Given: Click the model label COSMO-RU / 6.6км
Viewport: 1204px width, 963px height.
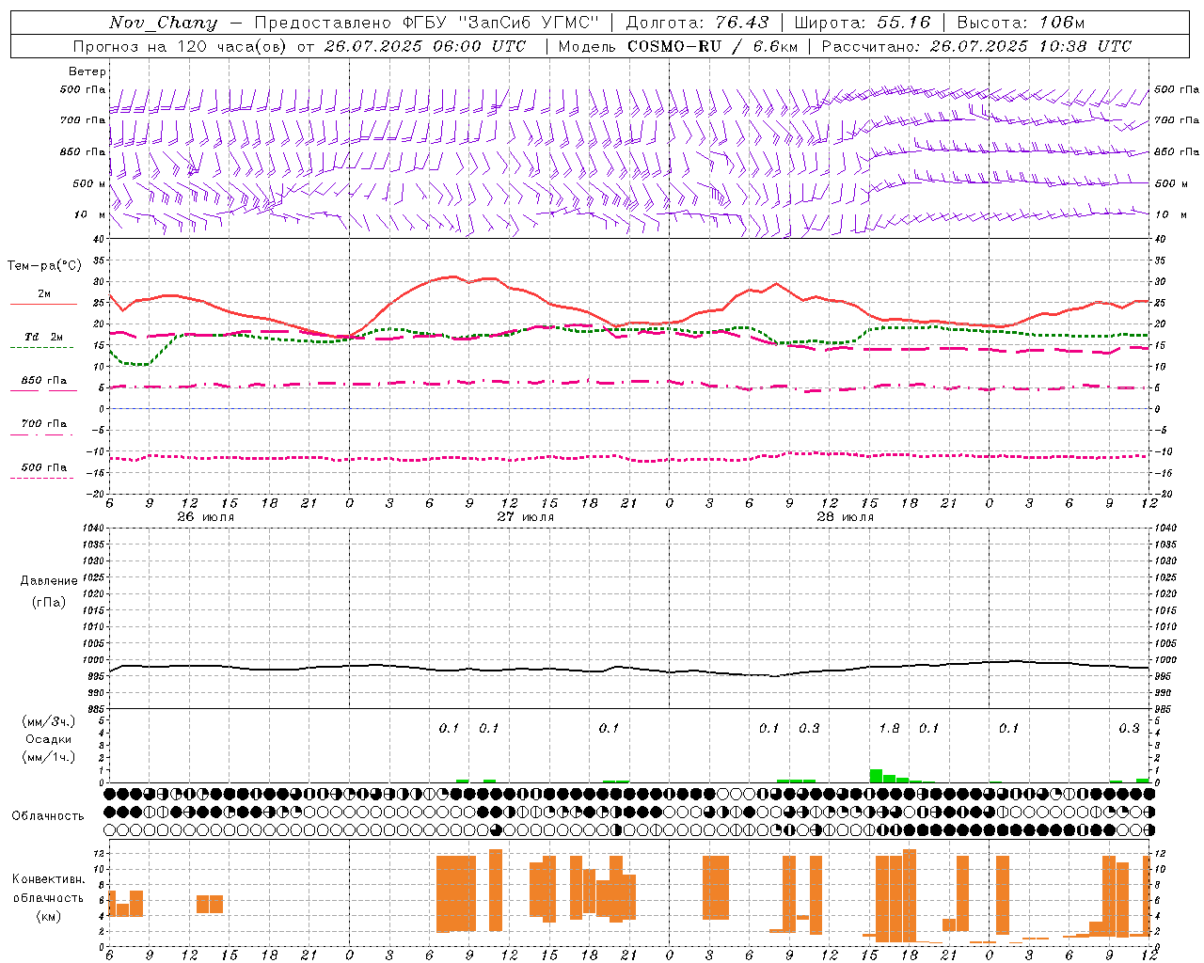Looking at the screenshot, I should coord(713,46).
